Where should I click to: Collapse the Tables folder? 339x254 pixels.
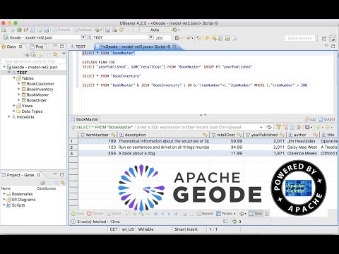click(14, 78)
